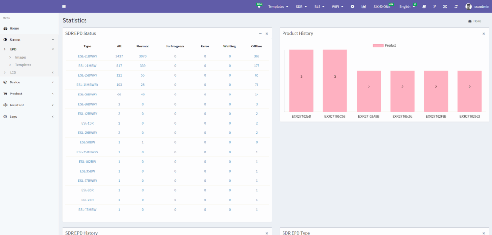This screenshot has height=235, width=492.
Task: Go to Home in sidebar menu
Action: [x=14, y=28]
